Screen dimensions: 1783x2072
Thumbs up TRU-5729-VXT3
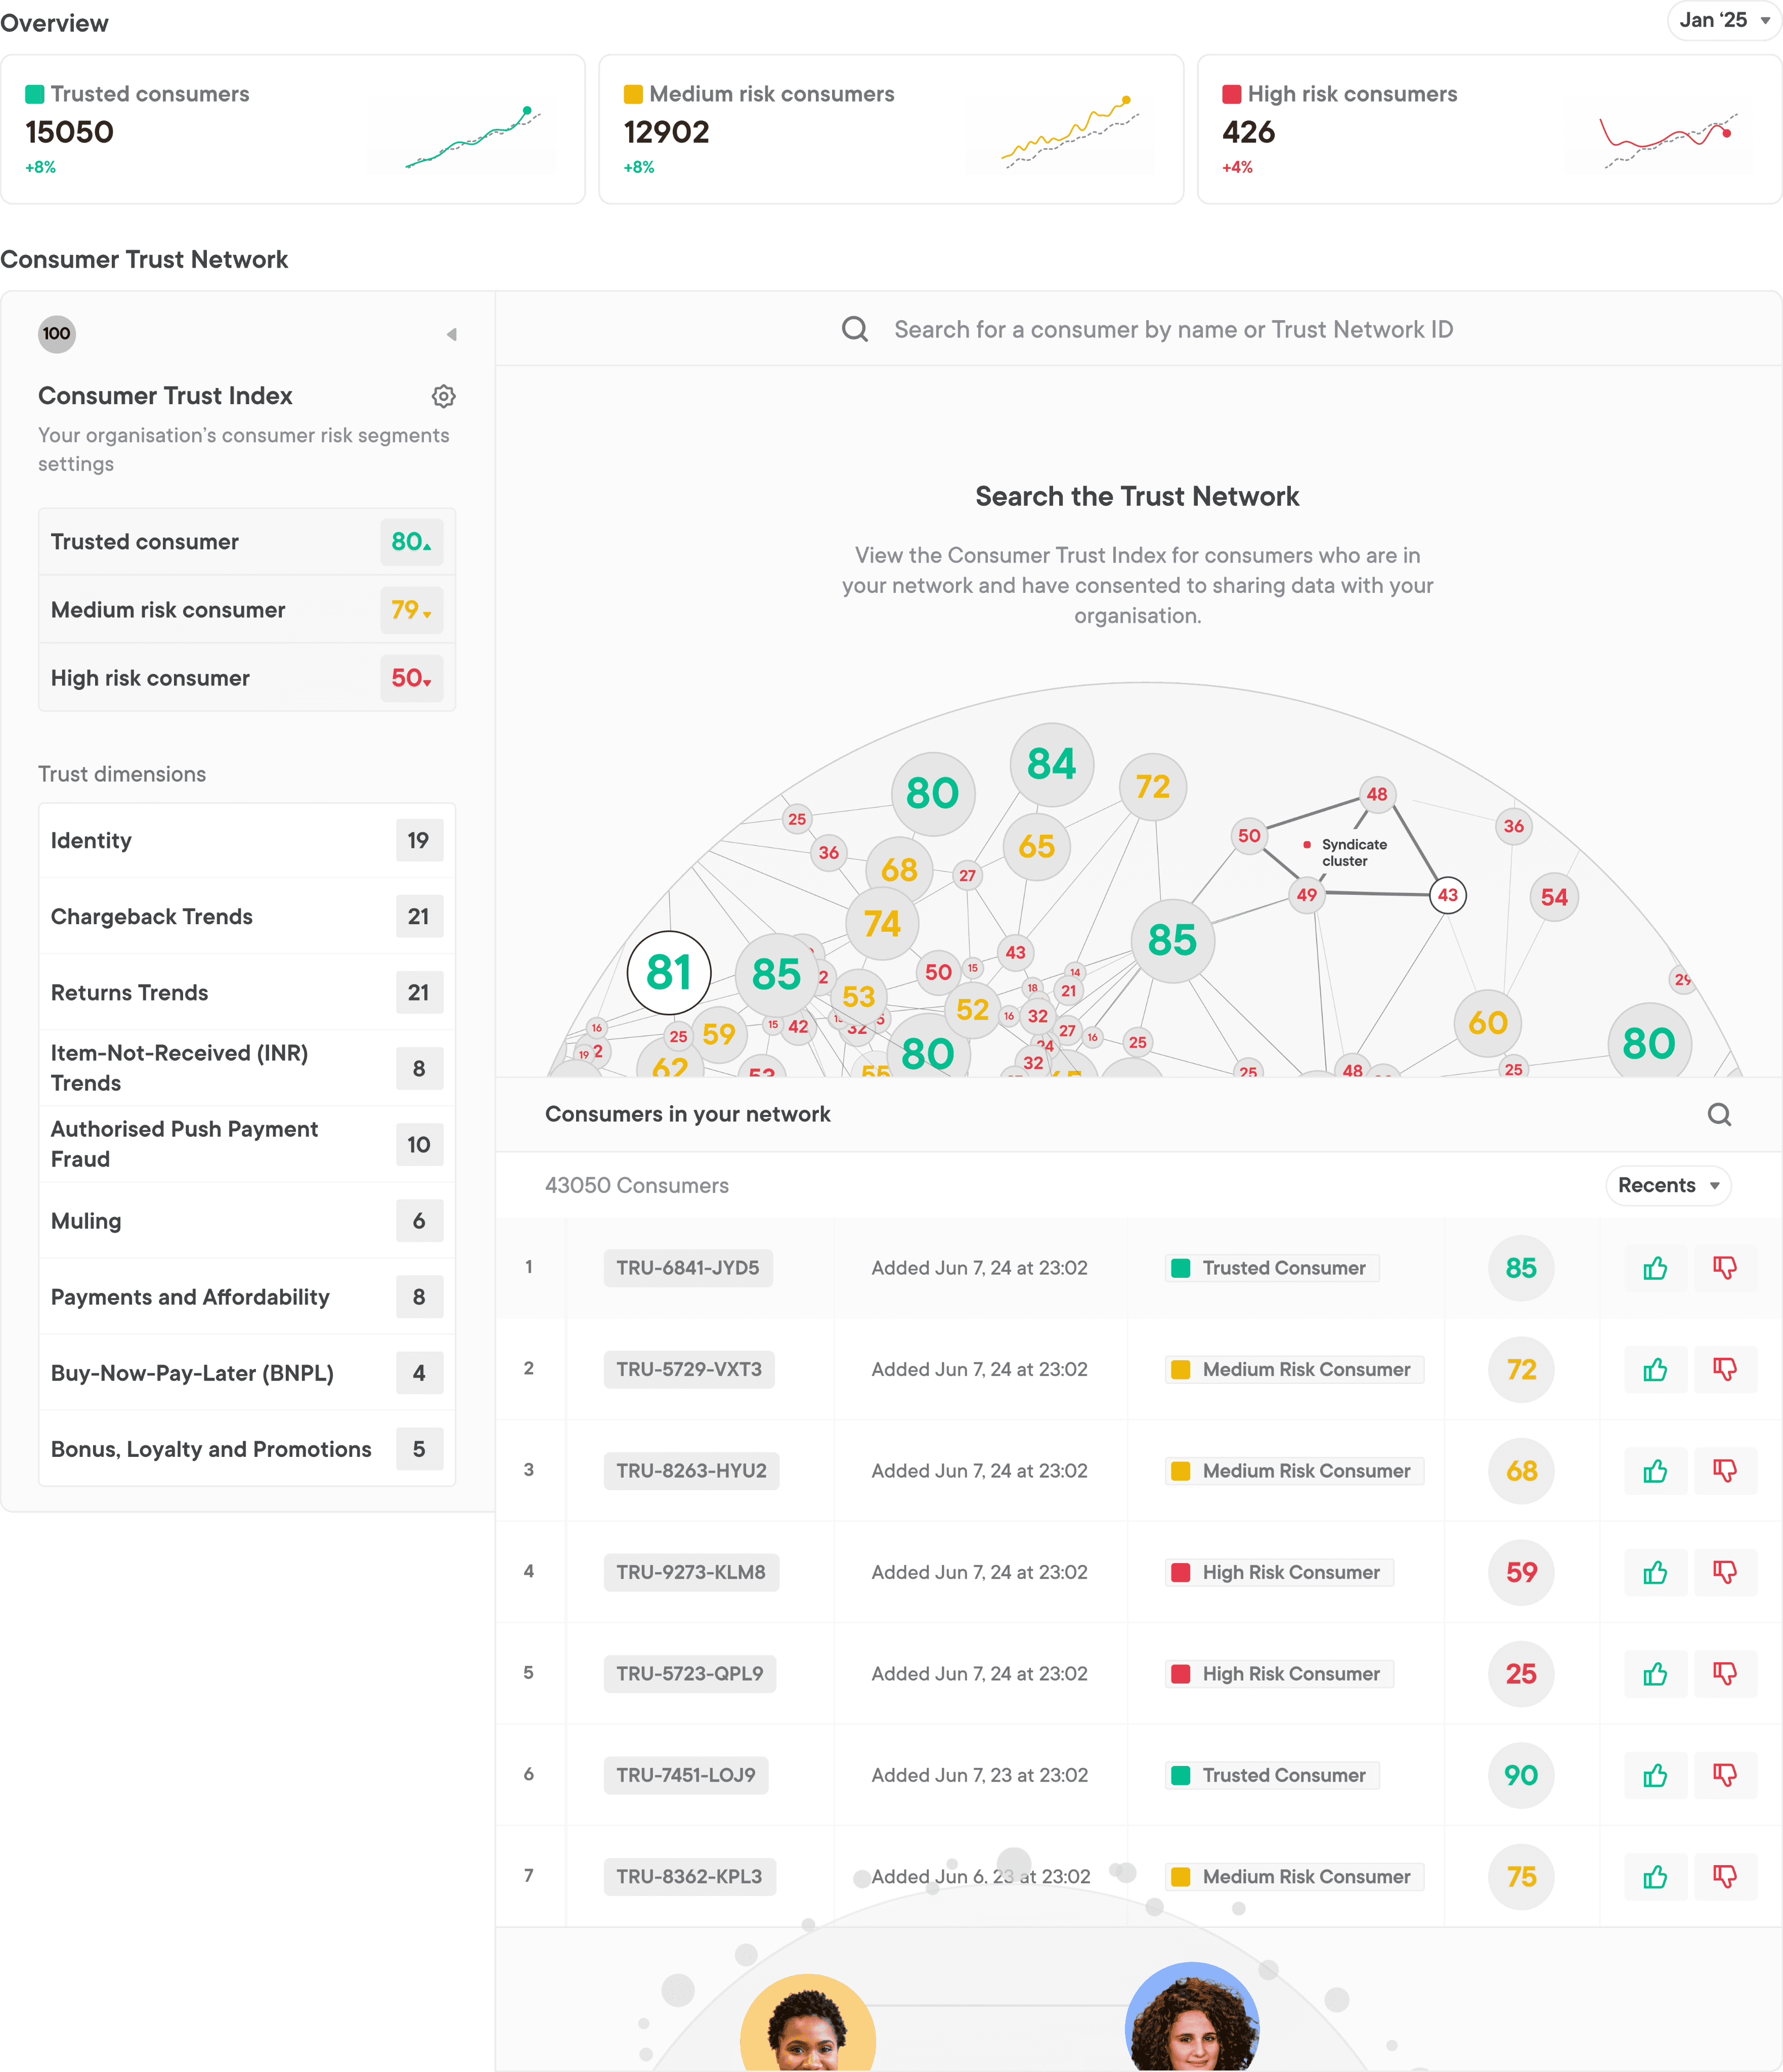1655,1369
